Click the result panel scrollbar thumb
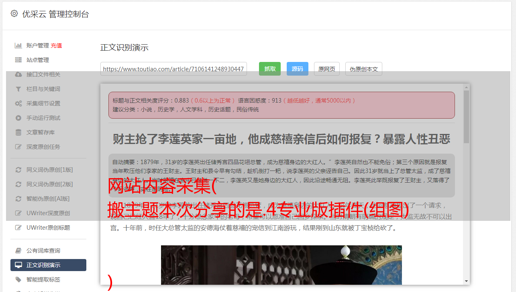 [x=466, y=117]
